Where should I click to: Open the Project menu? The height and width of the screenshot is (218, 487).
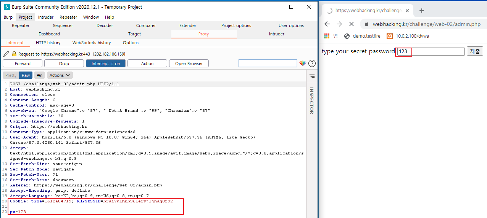click(x=26, y=17)
